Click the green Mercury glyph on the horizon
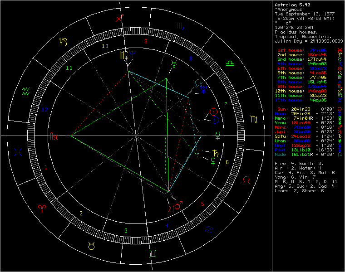This screenshot has height=272, width=345. click(x=218, y=135)
